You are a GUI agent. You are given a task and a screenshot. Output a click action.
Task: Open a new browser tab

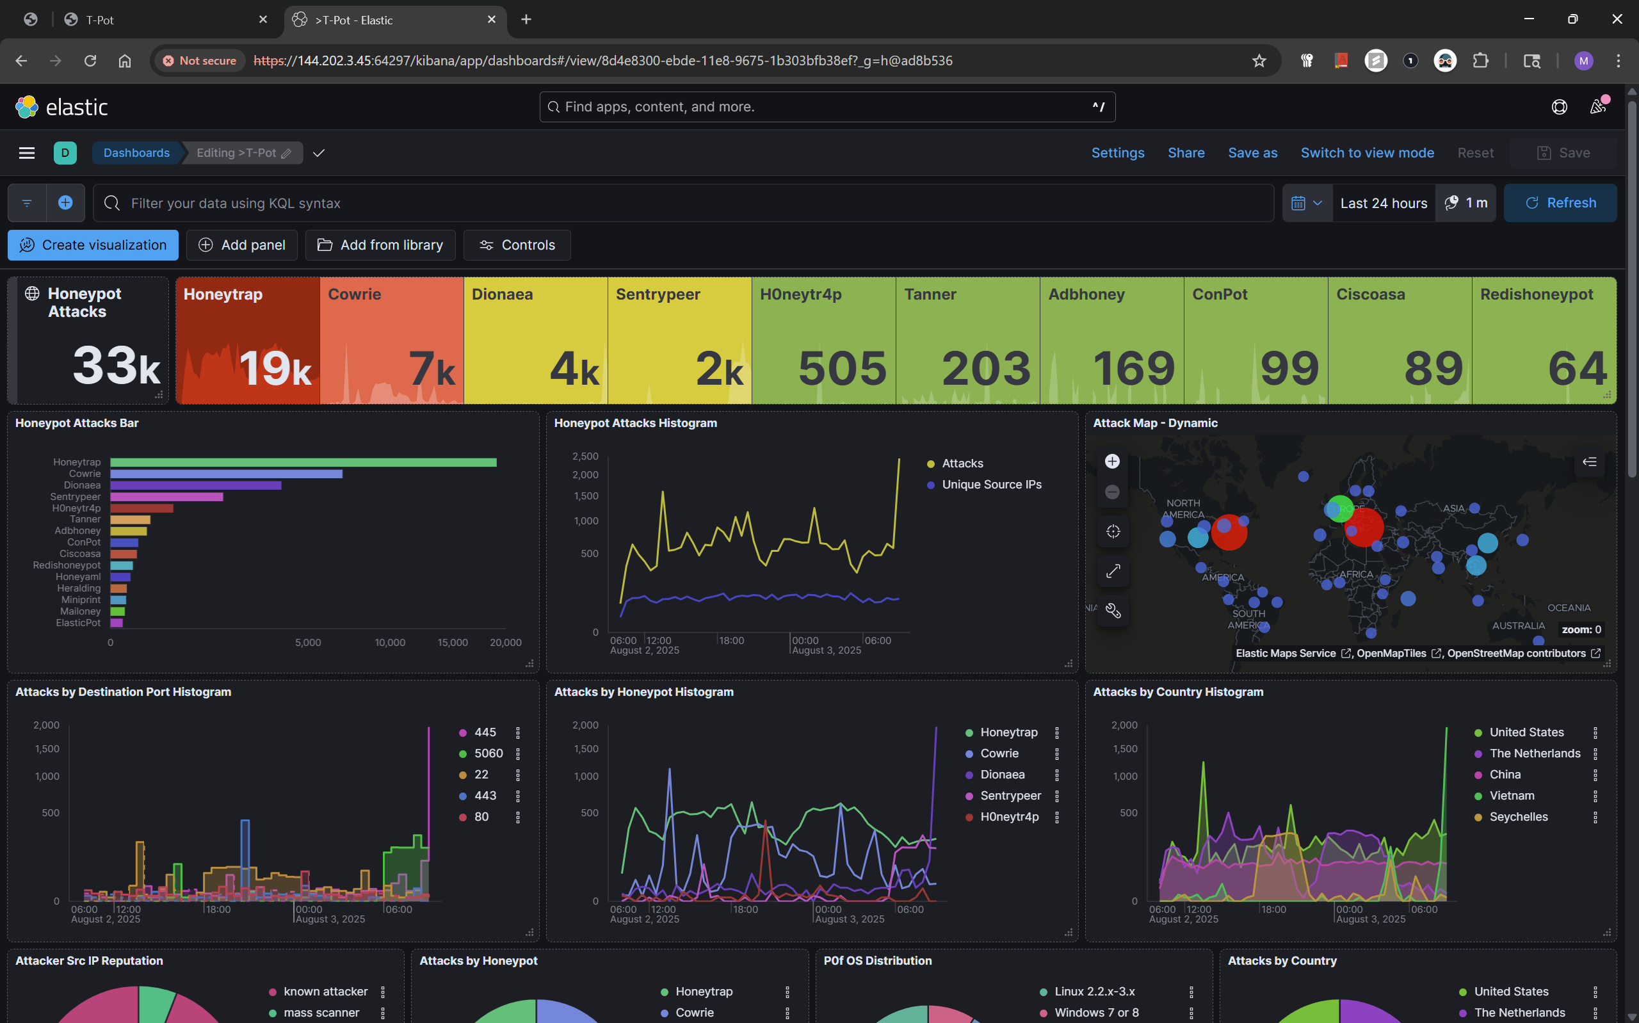click(526, 20)
